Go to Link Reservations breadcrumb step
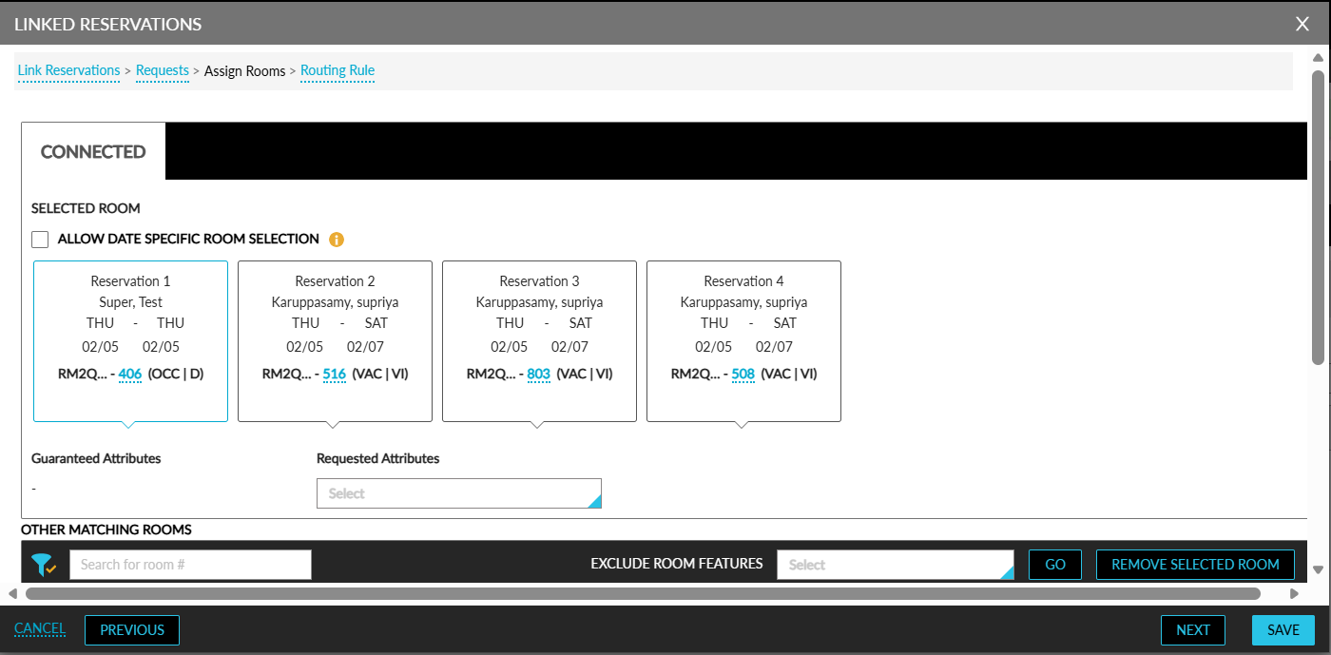Viewport: 1331px width, 655px height. click(x=68, y=71)
